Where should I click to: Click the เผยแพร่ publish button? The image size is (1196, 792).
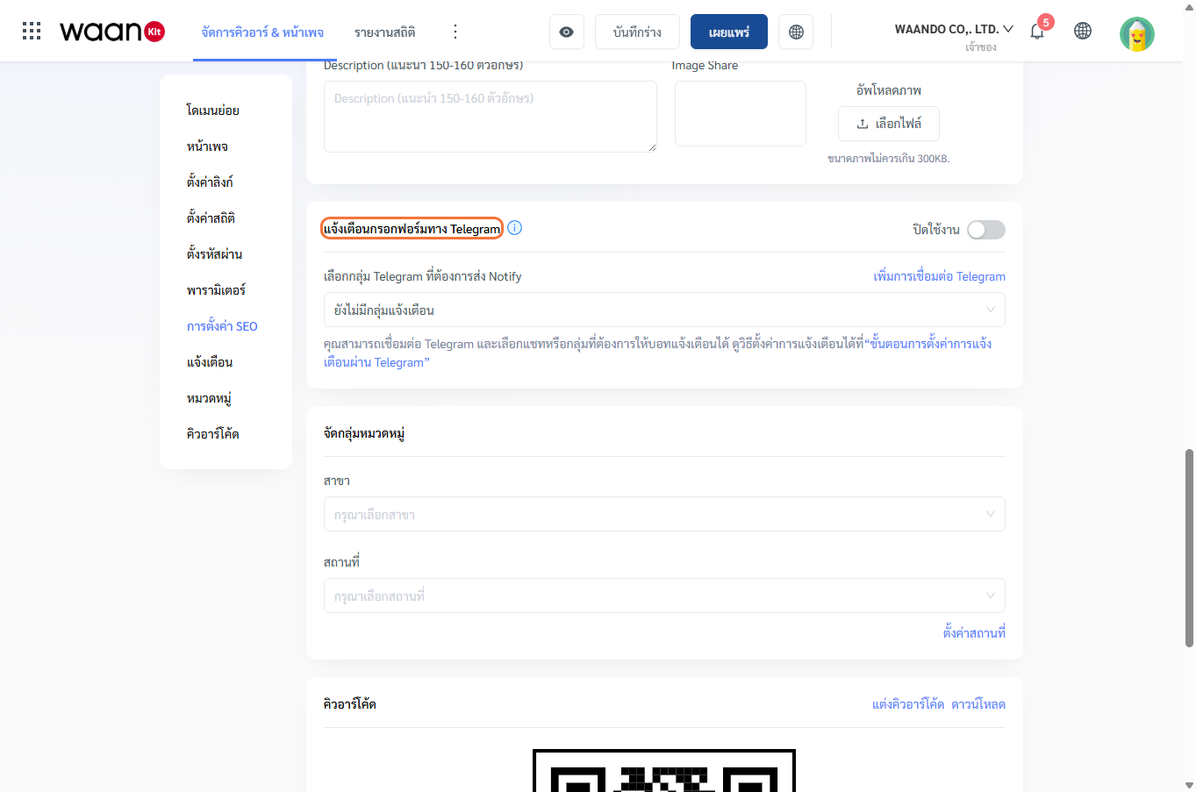point(729,32)
